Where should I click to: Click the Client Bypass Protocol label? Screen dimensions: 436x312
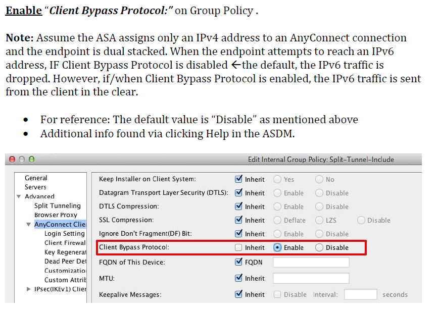click(134, 247)
